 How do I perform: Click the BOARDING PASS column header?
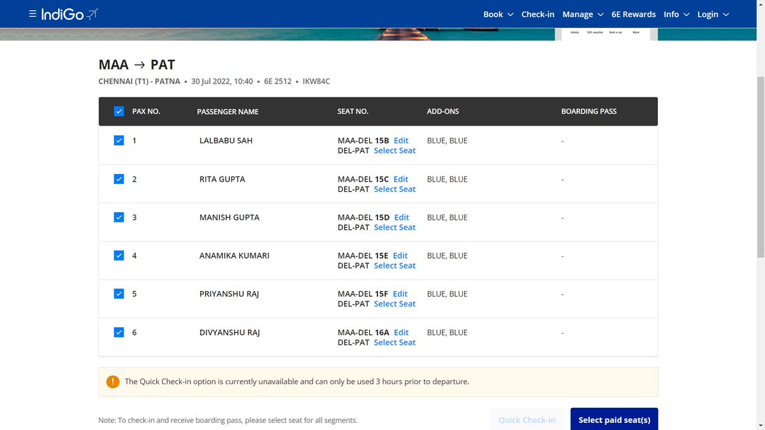click(x=589, y=111)
